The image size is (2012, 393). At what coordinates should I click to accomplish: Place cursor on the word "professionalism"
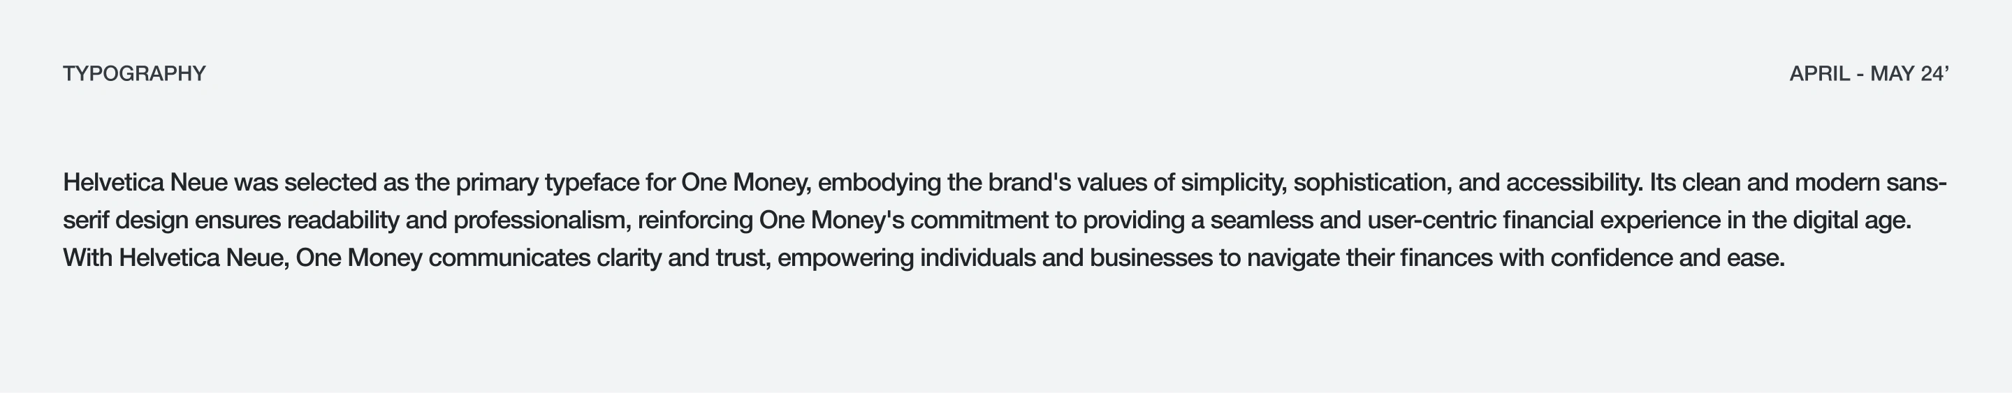coord(541,220)
